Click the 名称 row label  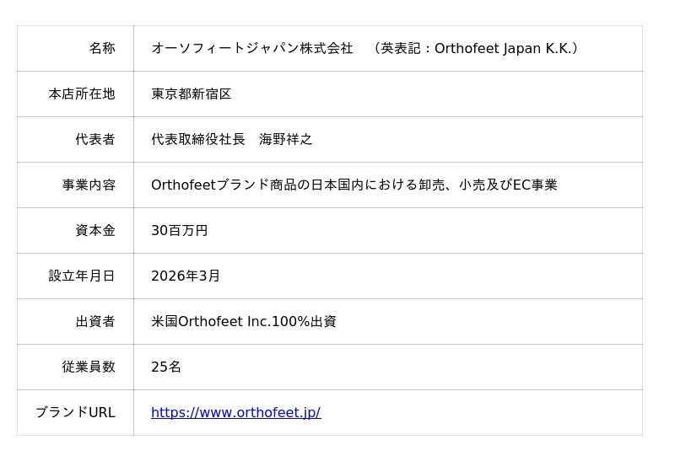coord(102,48)
